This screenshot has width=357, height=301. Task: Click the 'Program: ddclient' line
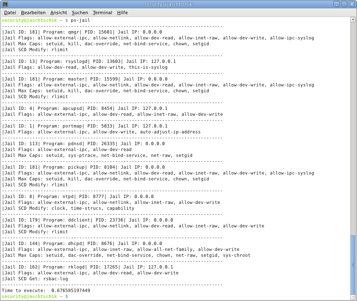point(88,220)
